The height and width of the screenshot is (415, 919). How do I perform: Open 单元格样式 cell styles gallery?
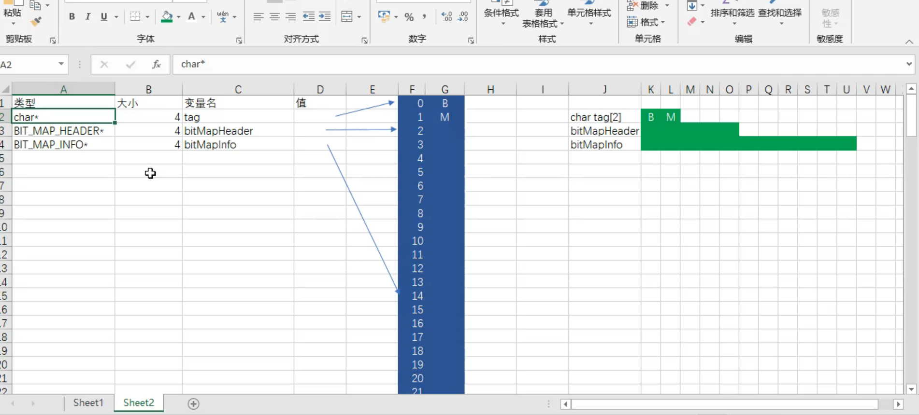589,14
